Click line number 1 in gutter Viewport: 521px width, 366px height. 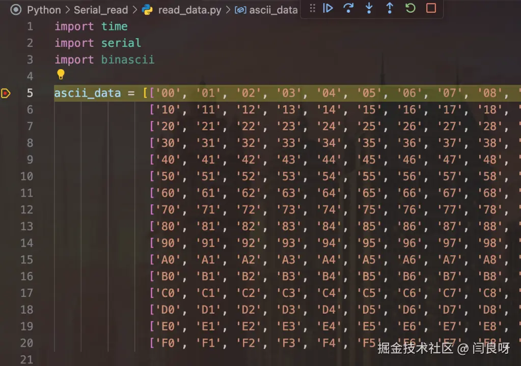coord(30,26)
